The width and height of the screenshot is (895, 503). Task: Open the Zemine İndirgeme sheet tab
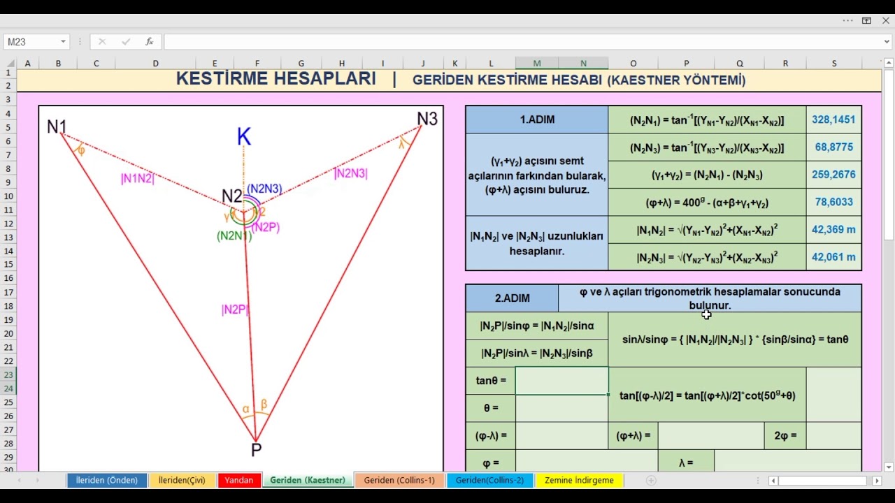point(579,480)
